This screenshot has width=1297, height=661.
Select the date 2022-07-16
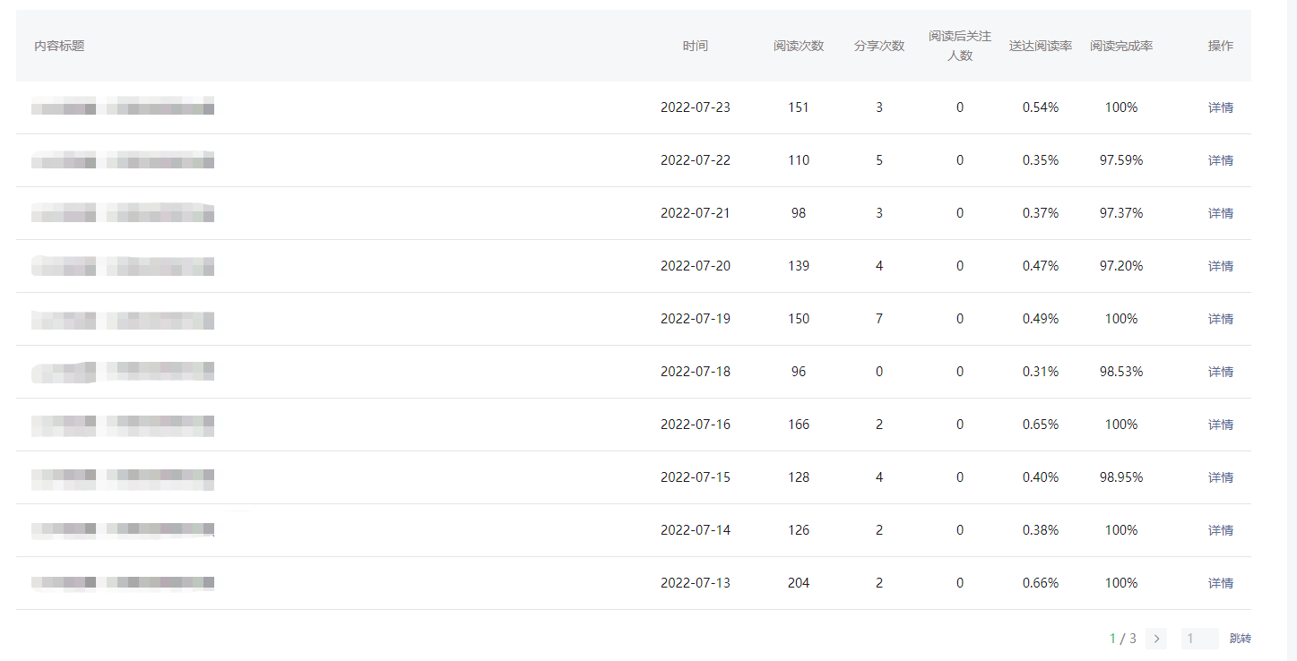point(696,425)
